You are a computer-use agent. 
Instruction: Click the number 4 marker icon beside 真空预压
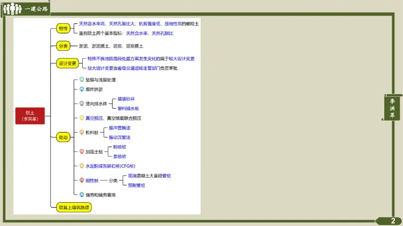(x=82, y=118)
